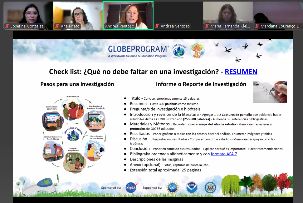Viewport: 303px width, 203px height.
Task: Open the formato APA 7 link
Action: [x=224, y=154]
